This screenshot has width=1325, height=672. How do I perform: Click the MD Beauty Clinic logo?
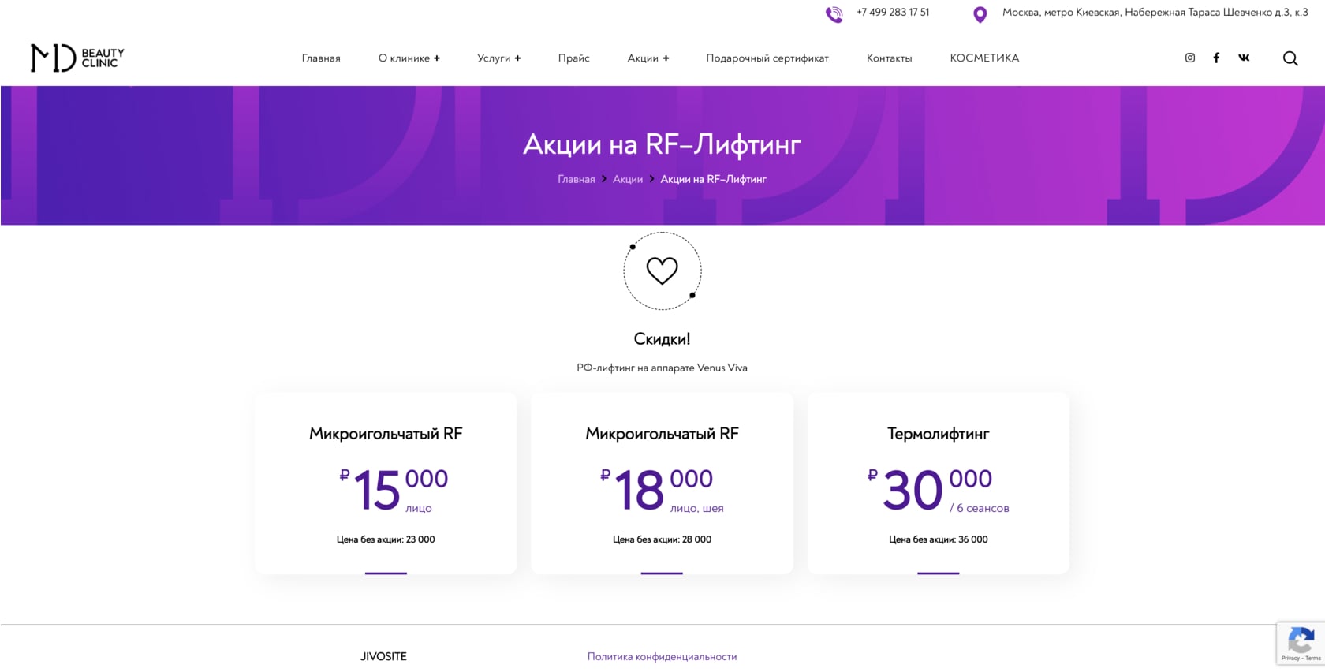77,58
